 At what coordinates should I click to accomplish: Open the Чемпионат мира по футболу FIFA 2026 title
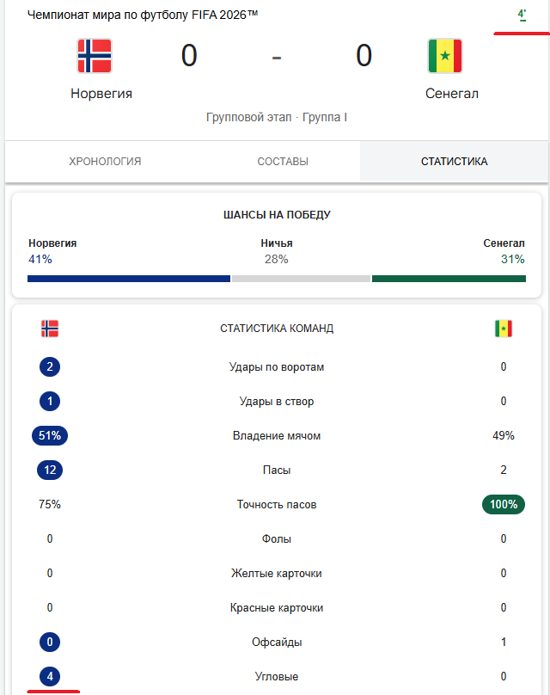pos(143,15)
